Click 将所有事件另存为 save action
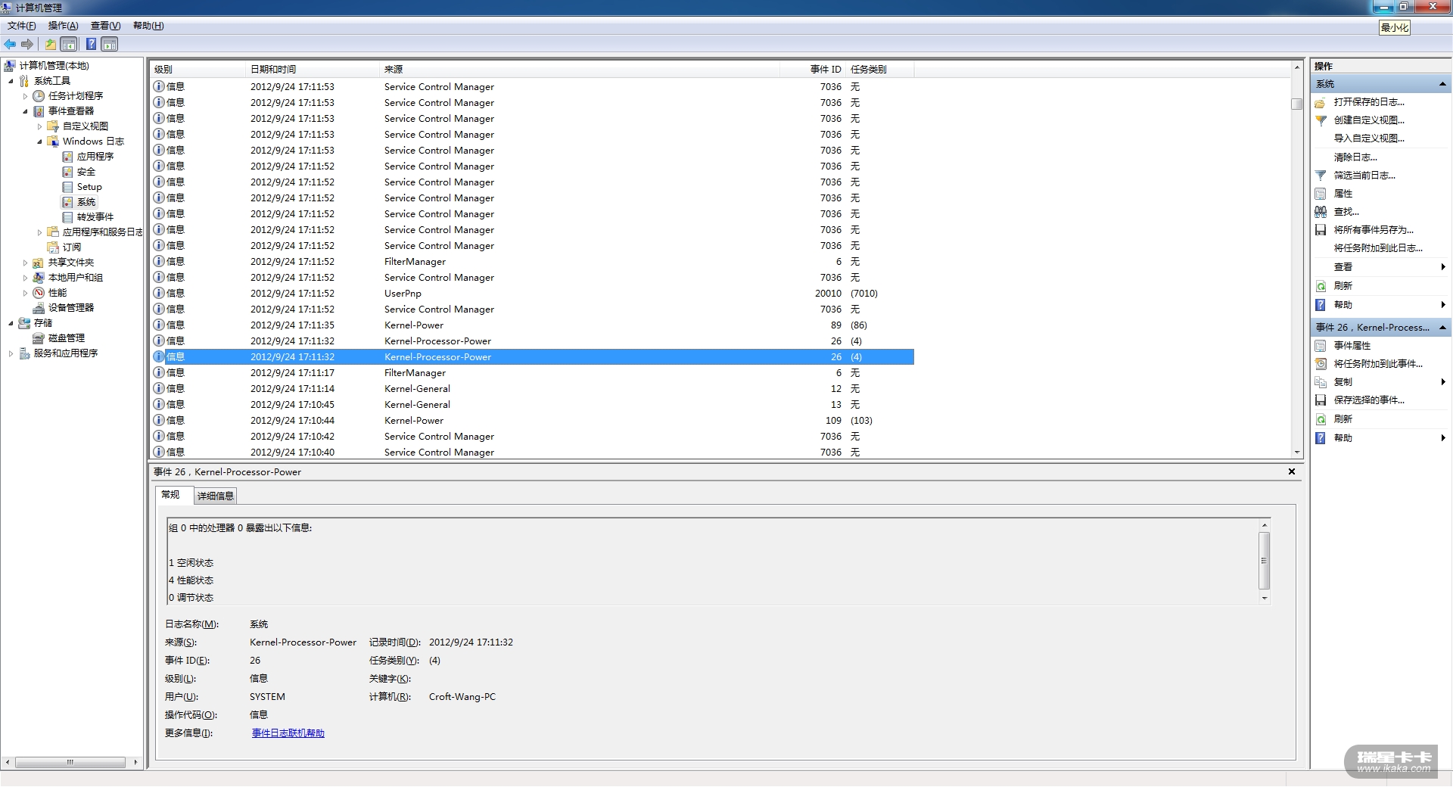Screen dimensions: 1453x787 pyautogui.click(x=1374, y=230)
